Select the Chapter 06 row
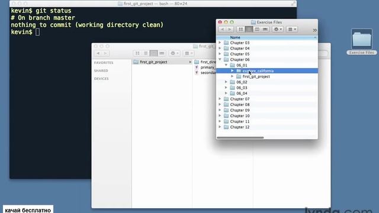This screenshot has width=379, height=213. (267, 60)
